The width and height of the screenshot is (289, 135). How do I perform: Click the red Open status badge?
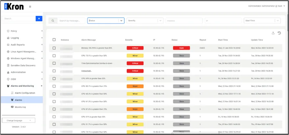181,48
